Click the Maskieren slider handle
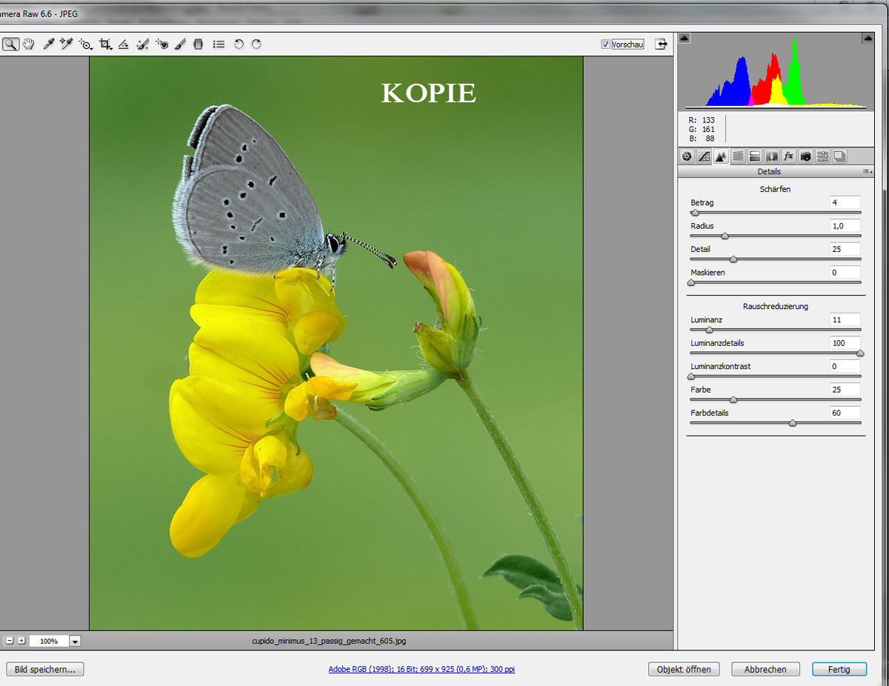 pyautogui.click(x=691, y=282)
